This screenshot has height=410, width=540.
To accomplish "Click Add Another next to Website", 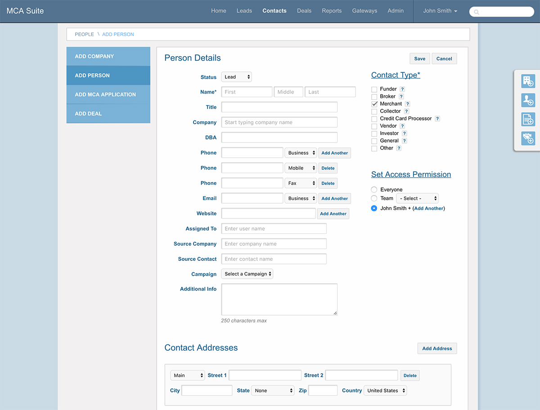I will tap(333, 214).
